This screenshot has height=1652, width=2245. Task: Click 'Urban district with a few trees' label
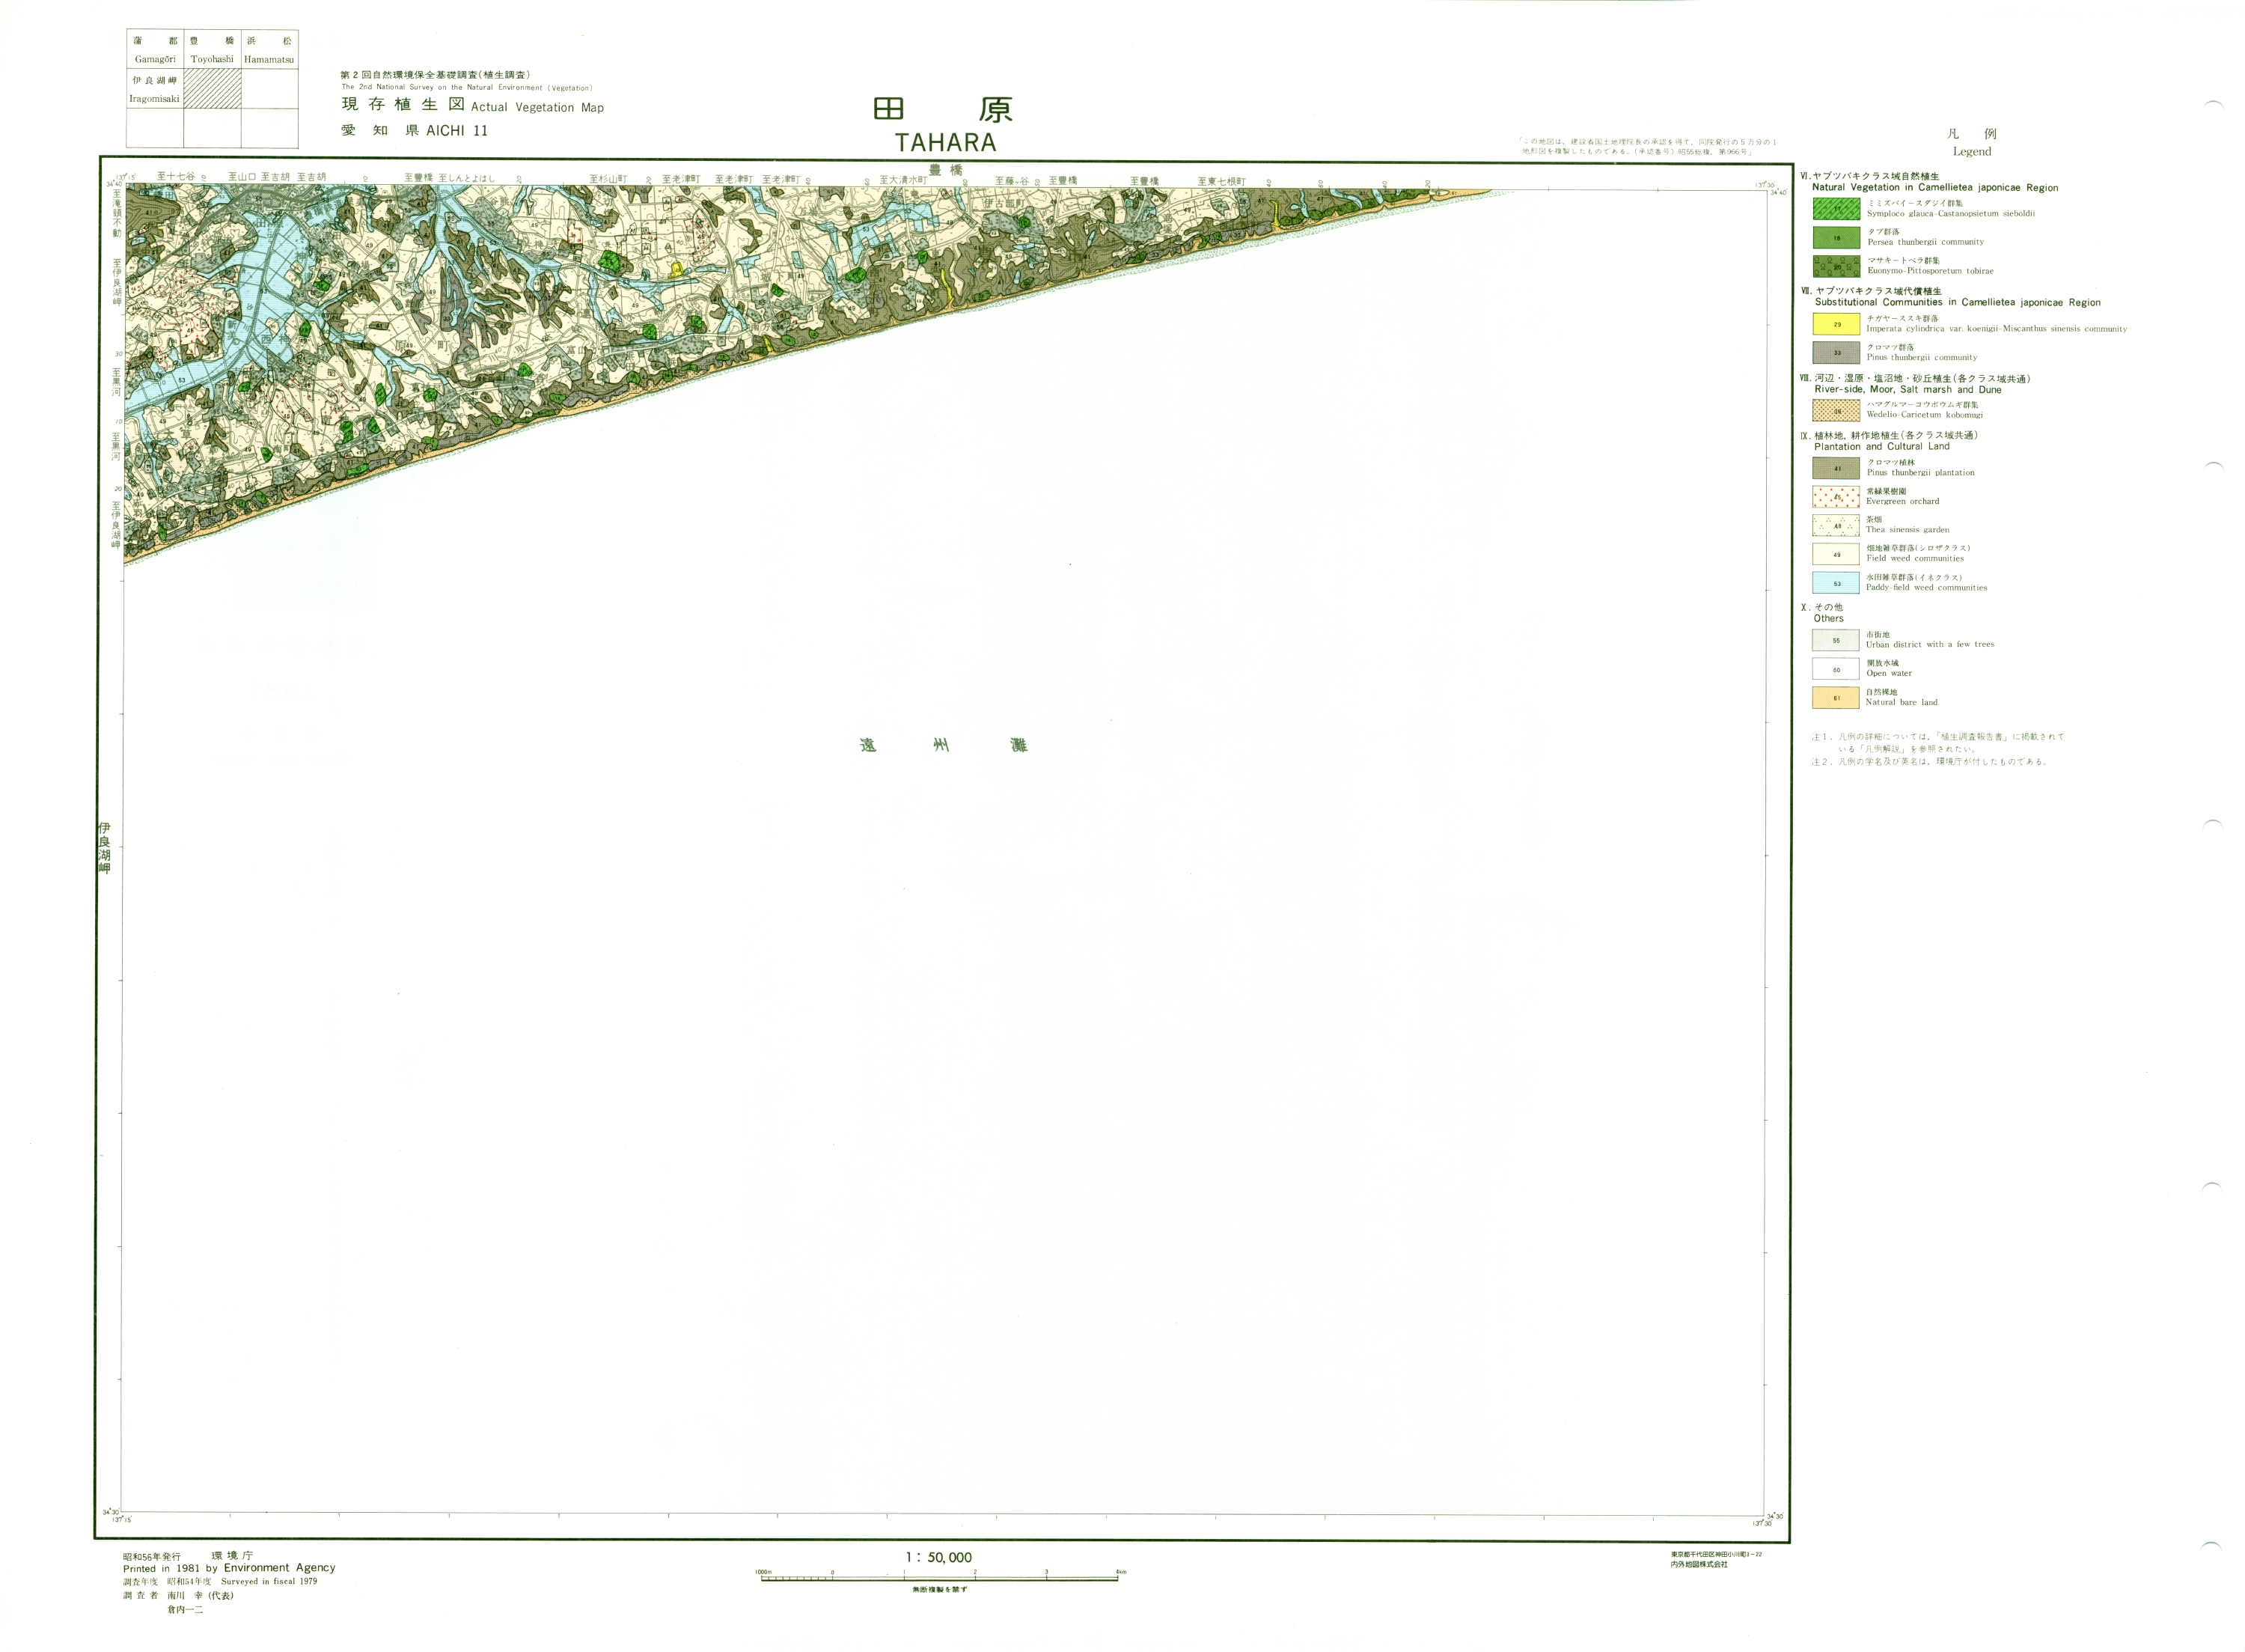(x=1929, y=644)
